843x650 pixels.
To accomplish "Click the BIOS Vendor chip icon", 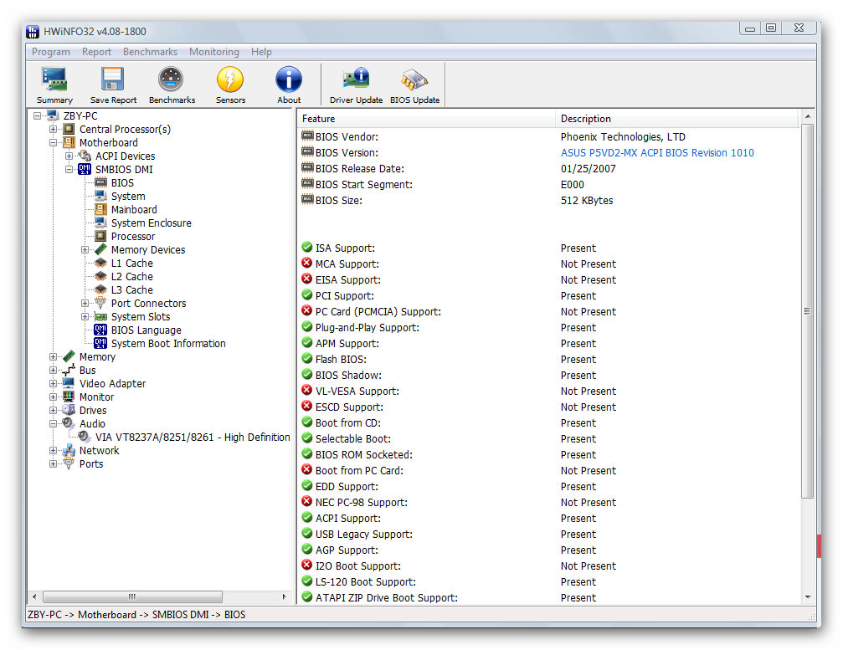I will point(307,136).
